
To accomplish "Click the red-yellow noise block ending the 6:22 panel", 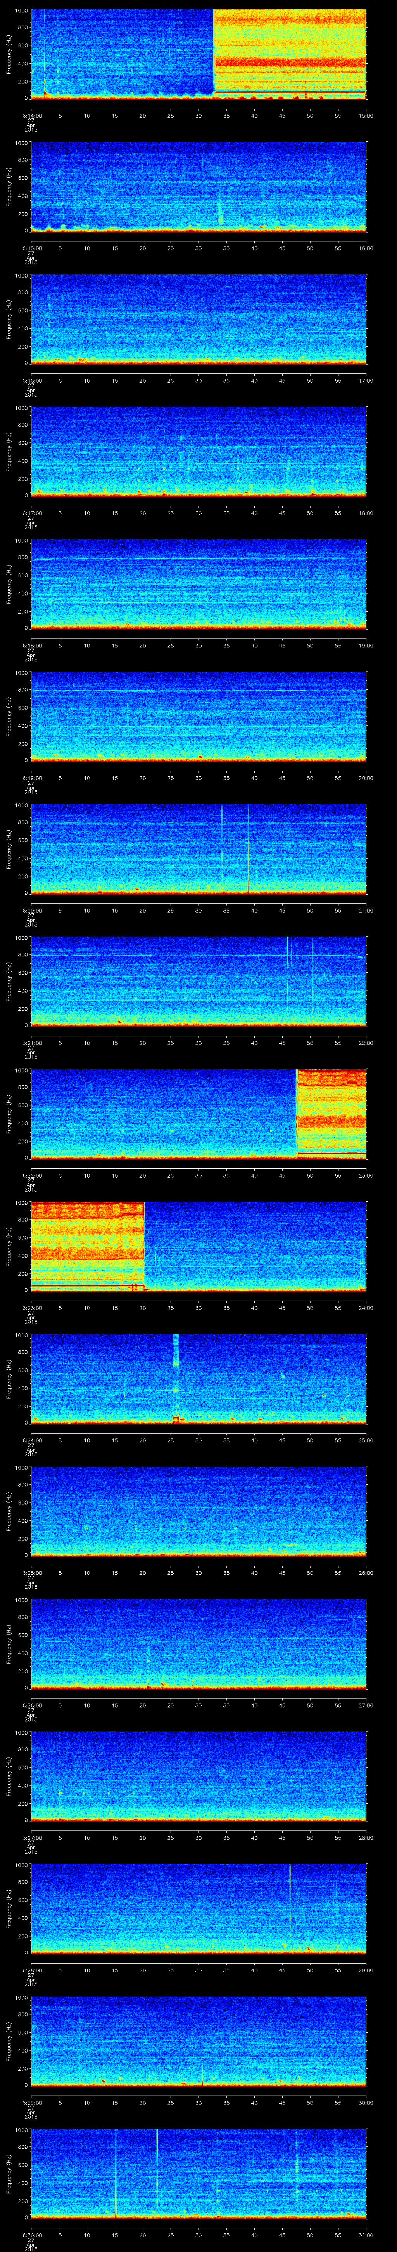I will (x=331, y=1114).
